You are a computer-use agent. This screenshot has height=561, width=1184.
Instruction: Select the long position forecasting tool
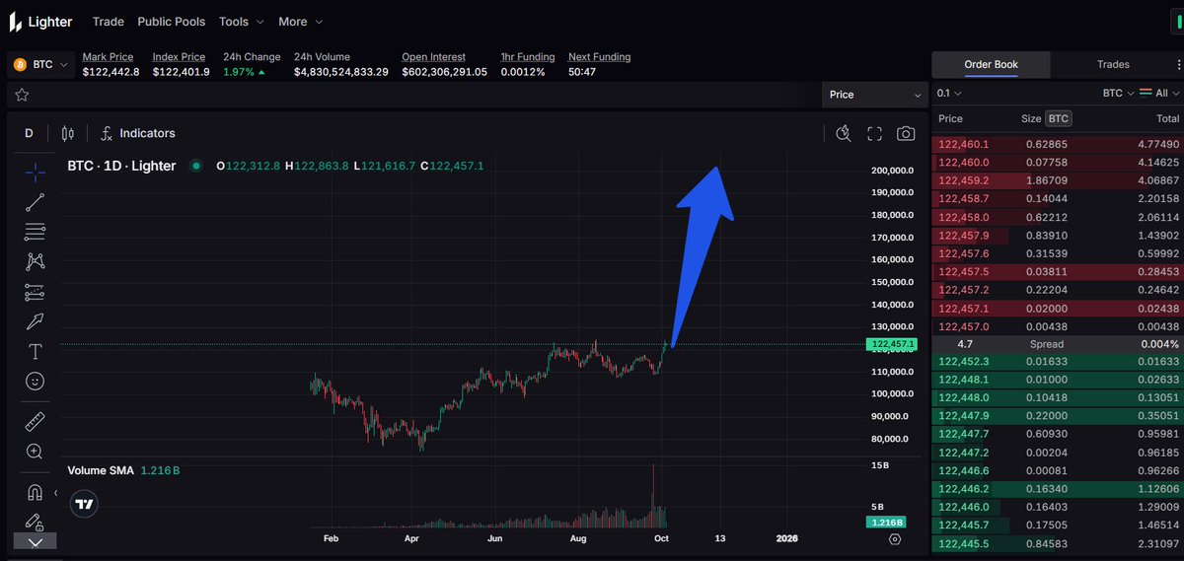click(x=35, y=292)
